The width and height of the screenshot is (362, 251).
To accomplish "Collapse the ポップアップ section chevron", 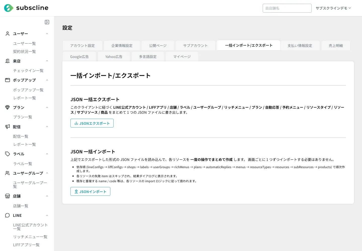I will point(47,80).
